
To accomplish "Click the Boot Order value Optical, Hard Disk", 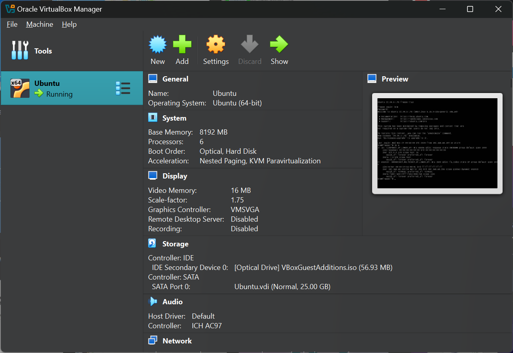I will click(x=228, y=151).
